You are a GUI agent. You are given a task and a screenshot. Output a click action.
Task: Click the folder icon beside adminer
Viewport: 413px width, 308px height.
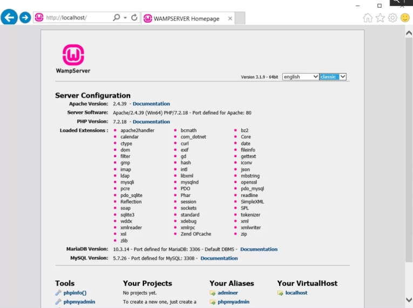click(213, 293)
